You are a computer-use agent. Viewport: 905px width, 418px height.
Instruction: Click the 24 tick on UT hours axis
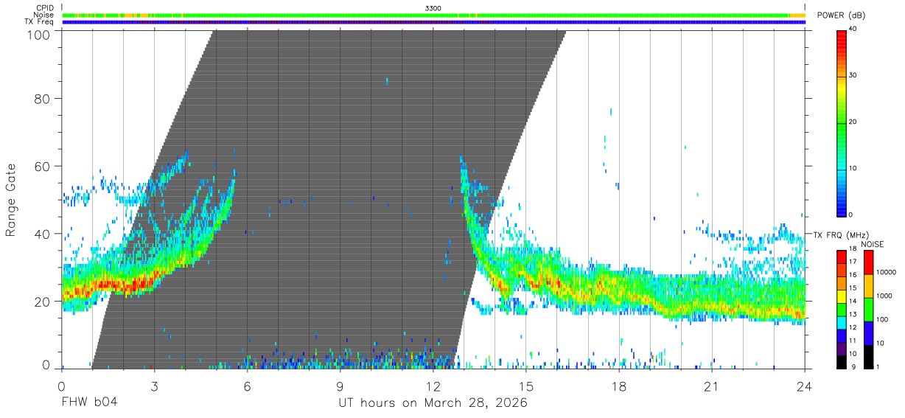click(x=805, y=386)
